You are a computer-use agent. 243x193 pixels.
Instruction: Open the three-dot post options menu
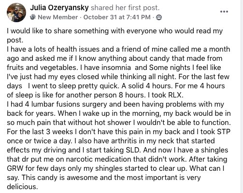pyautogui.click(x=224, y=12)
